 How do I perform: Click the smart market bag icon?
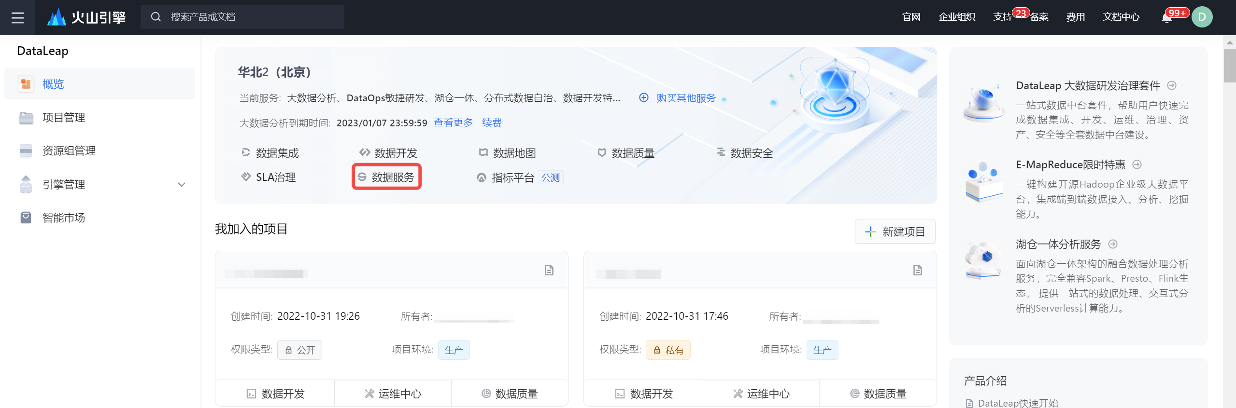26,218
